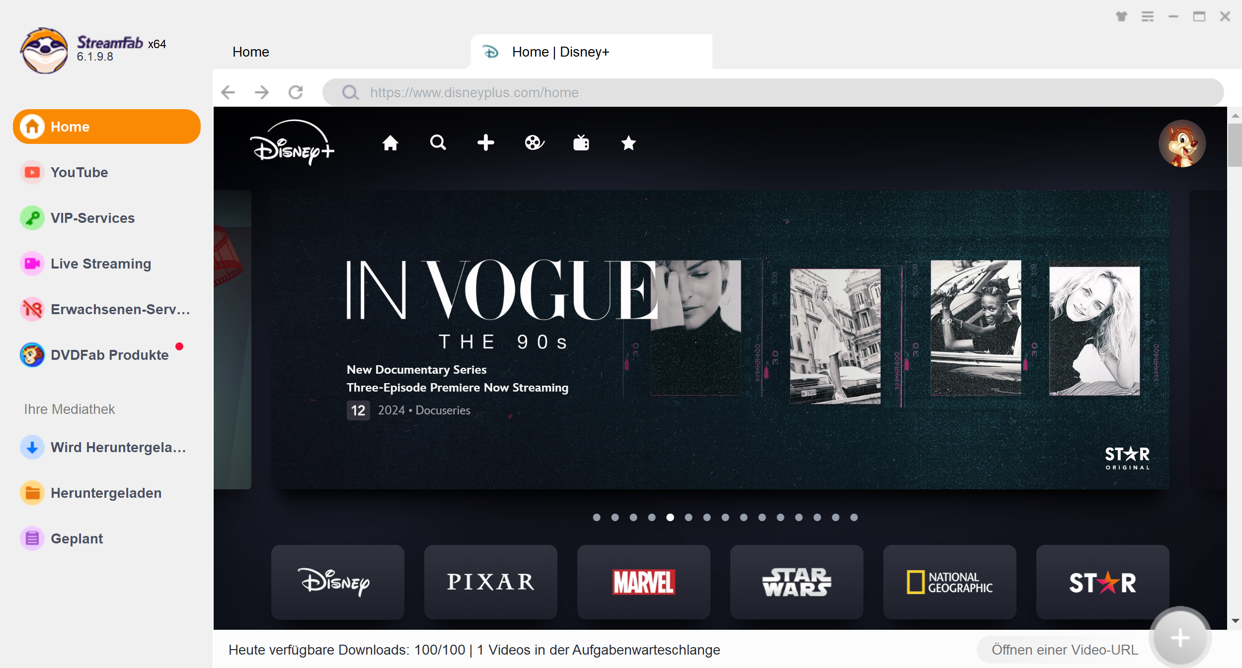
Task: Open the Star brand tile
Action: tap(1103, 582)
